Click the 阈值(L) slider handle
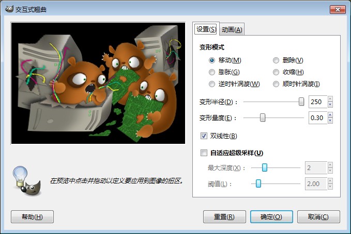Image resolution: width=351 pixels, height=234 pixels. tap(258, 183)
